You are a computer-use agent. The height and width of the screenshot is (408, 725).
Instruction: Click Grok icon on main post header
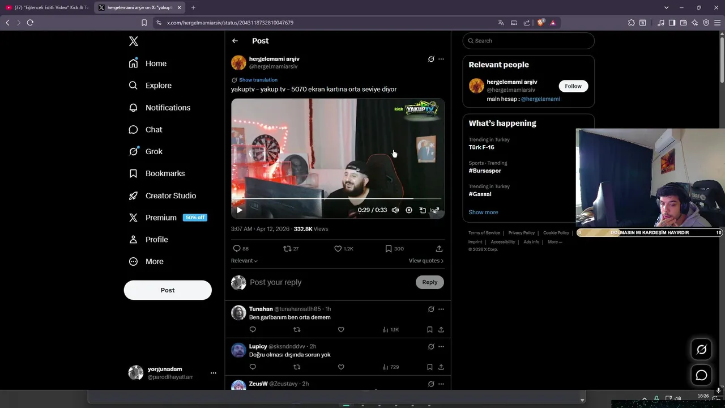[431, 59]
